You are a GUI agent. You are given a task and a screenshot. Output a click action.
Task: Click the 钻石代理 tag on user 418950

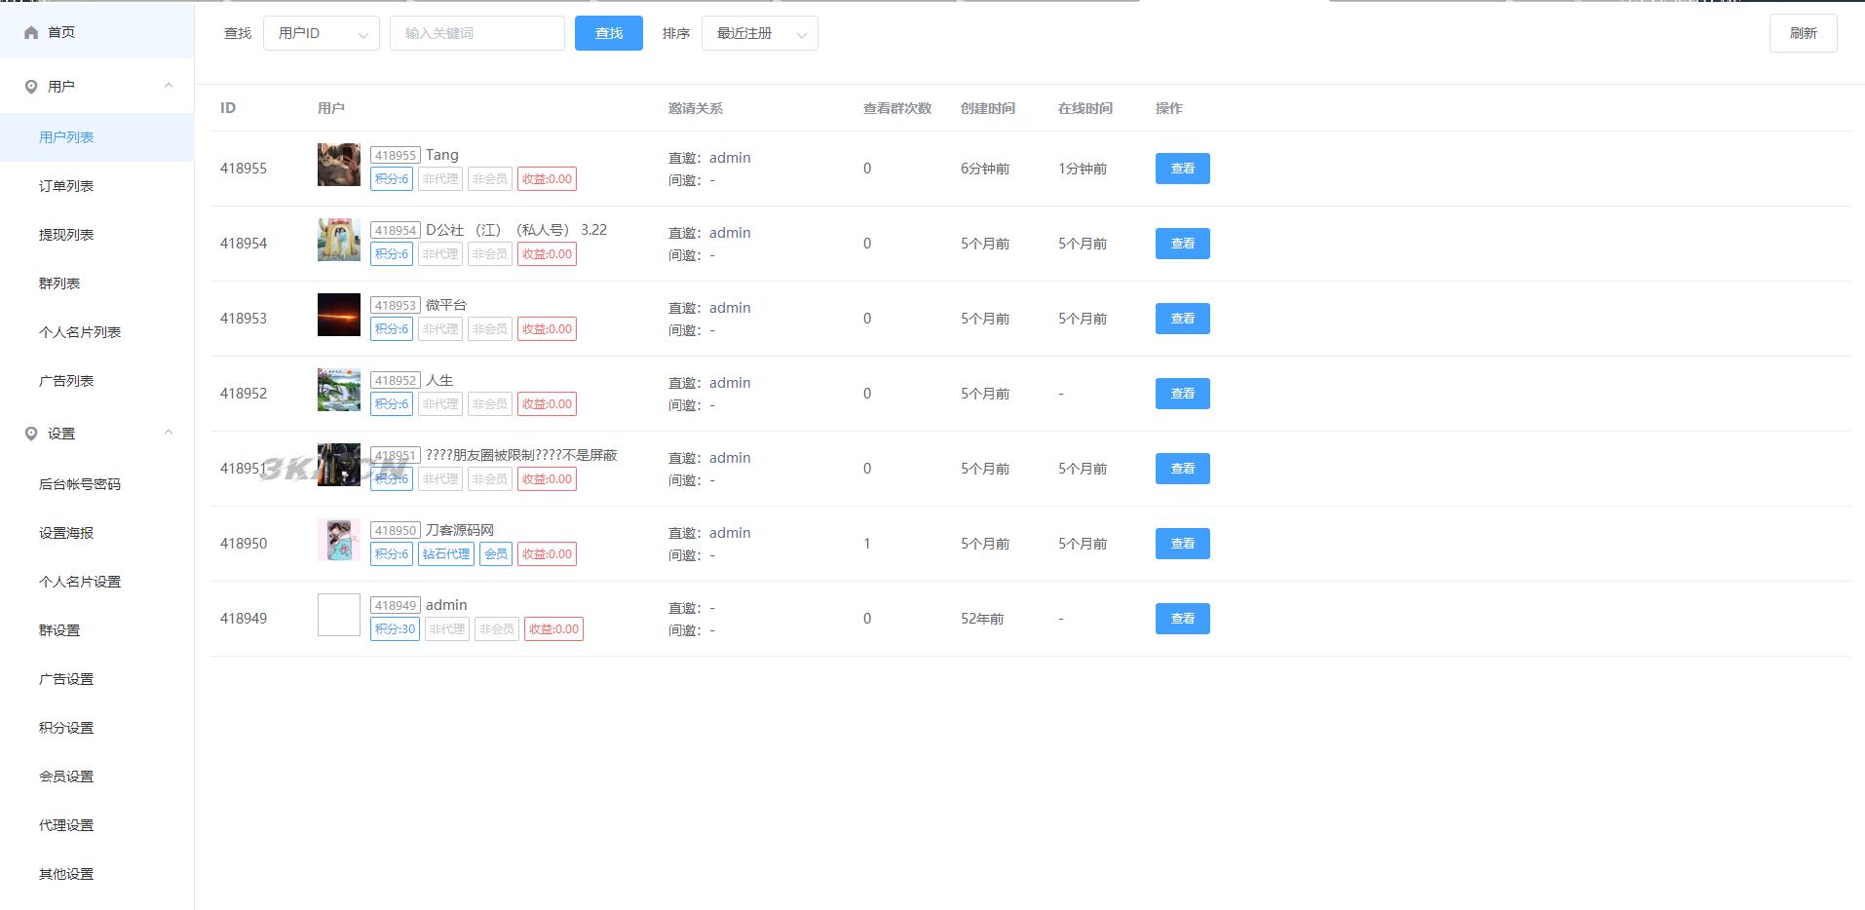446,554
